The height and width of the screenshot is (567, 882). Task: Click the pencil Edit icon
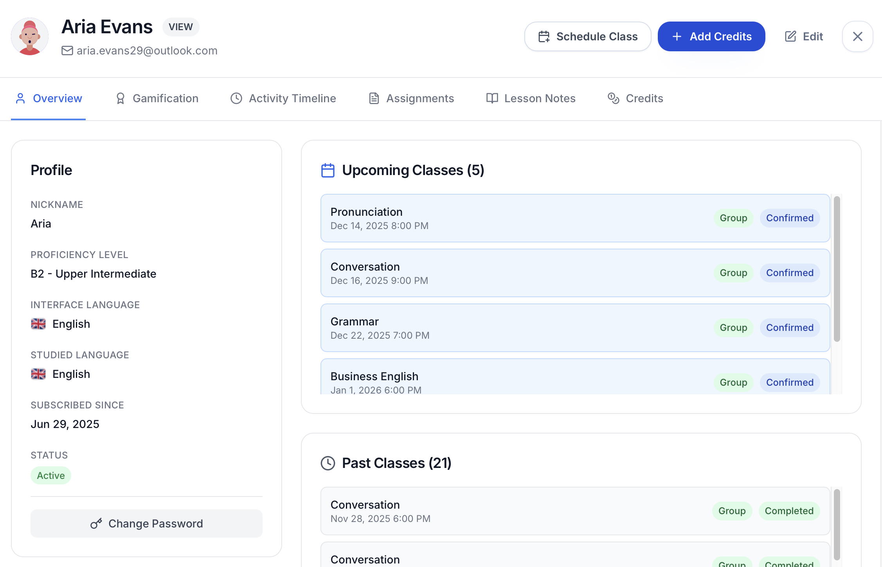click(790, 36)
